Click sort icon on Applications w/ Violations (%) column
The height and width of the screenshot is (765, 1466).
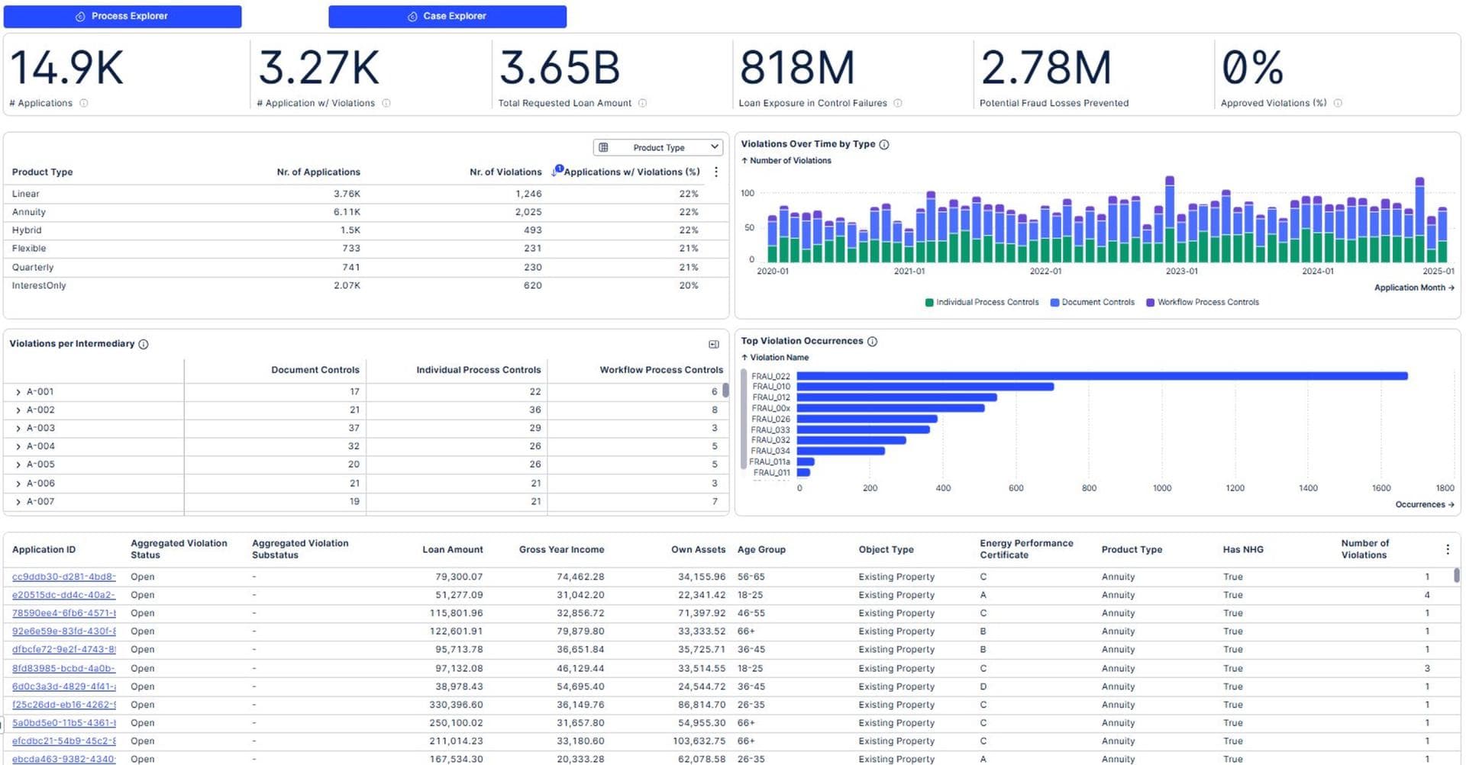pyautogui.click(x=557, y=171)
